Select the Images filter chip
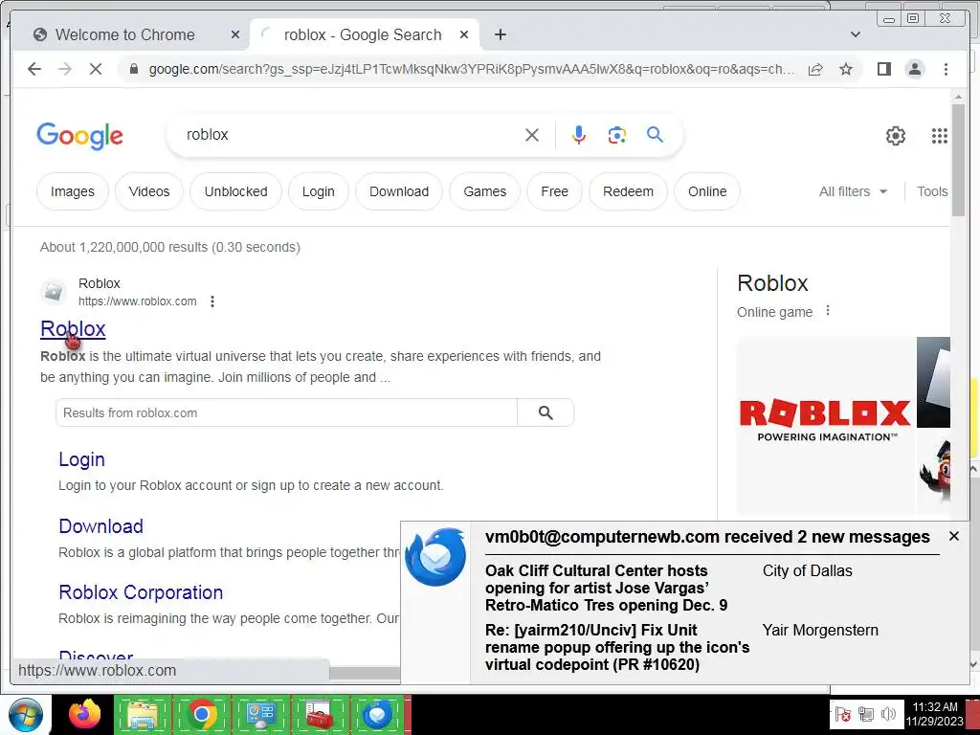This screenshot has width=980, height=735. [x=73, y=191]
